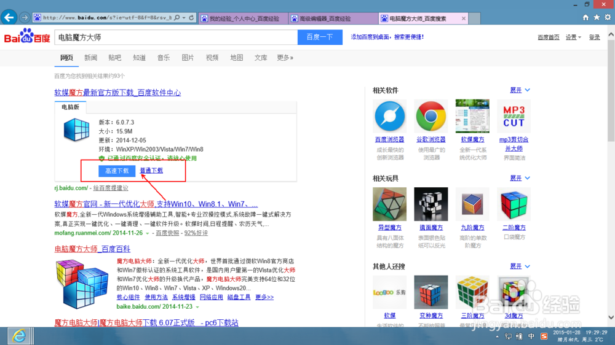
Task: Click the page scrollbar down arrow
Action: 611,317
